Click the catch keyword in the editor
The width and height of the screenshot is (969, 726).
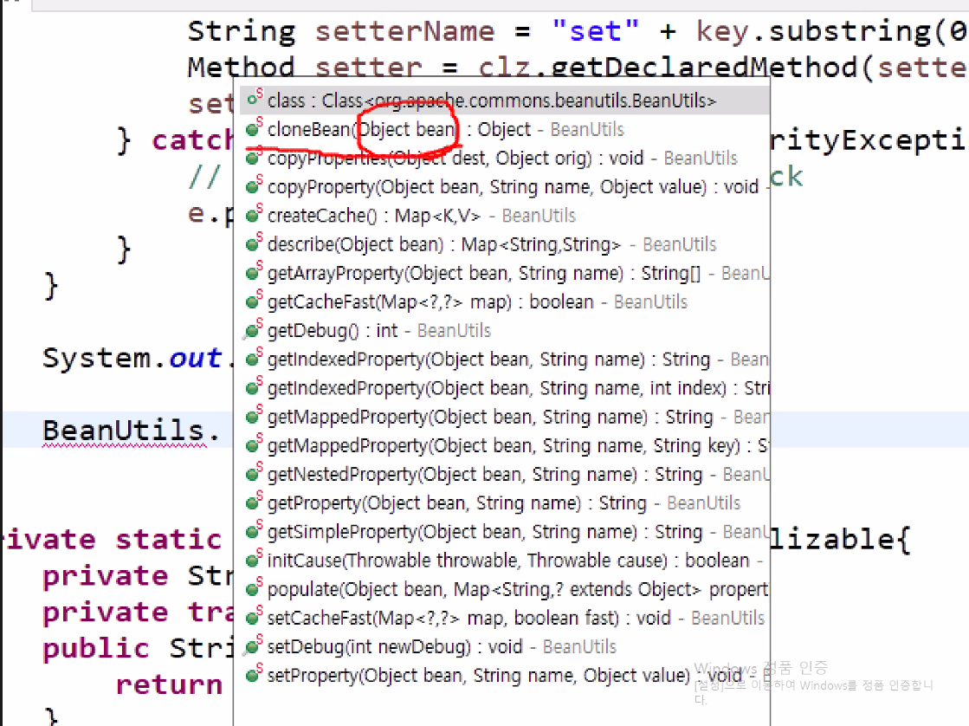coord(191,139)
